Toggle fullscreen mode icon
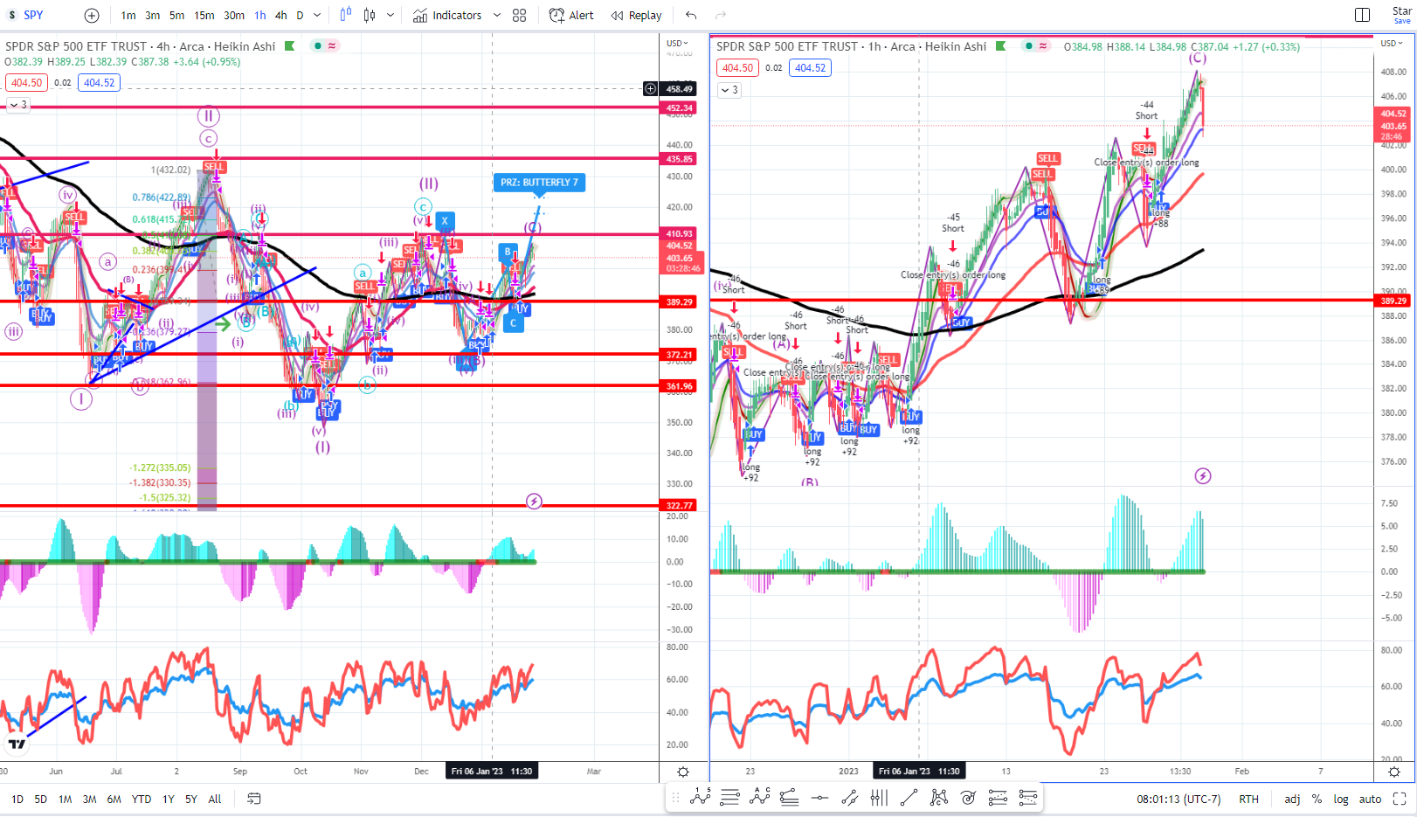The width and height of the screenshot is (1417, 817). [1400, 799]
